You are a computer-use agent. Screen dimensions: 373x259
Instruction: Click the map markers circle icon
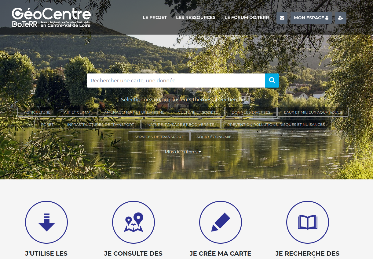(x=133, y=222)
